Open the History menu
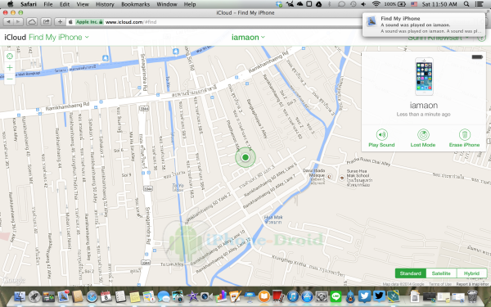Screen dimensions: 491x307 coord(105,4)
